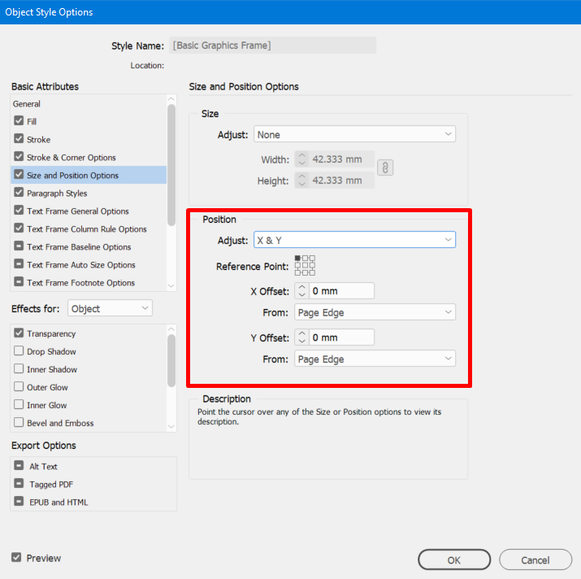
Task: Select center point in Reference Point grid
Action: pos(305,265)
